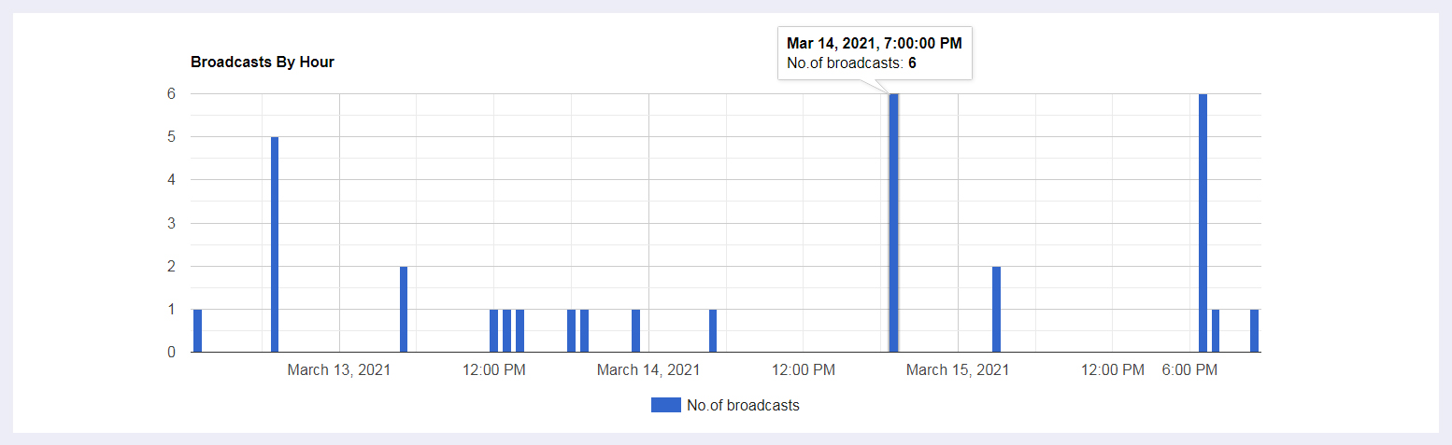The width and height of the screenshot is (1452, 445).
Task: Click the two-broadcast bar on March 15
Action: pos(996,309)
